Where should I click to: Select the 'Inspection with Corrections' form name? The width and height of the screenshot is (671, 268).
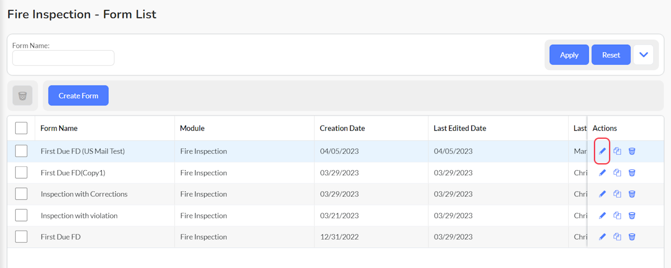point(84,194)
